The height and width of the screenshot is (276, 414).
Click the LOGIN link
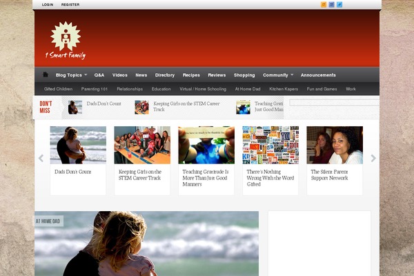pos(48,5)
